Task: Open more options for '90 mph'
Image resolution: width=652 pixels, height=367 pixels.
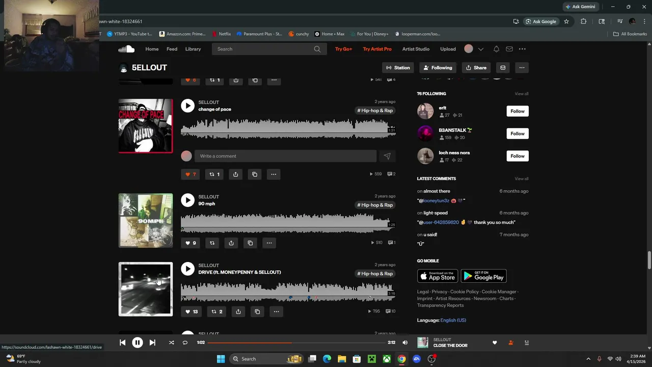Action: [x=269, y=243]
